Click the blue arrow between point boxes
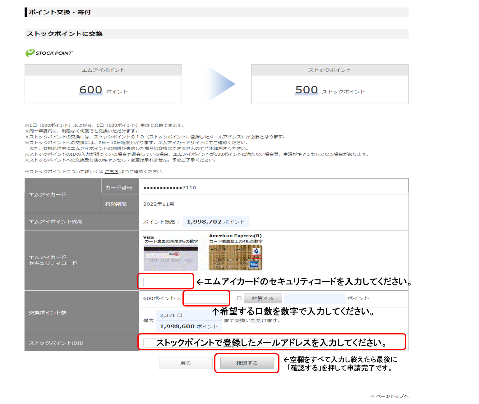Viewport: 479px width, 404px height. (221, 84)
